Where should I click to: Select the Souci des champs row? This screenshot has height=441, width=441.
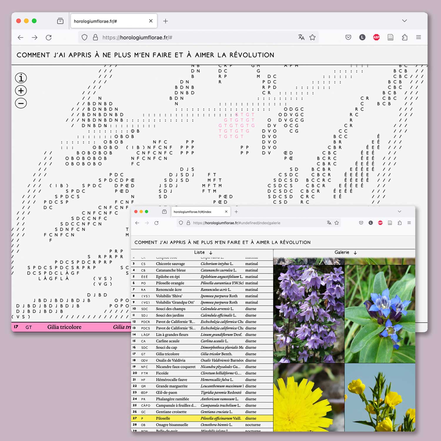point(202,309)
